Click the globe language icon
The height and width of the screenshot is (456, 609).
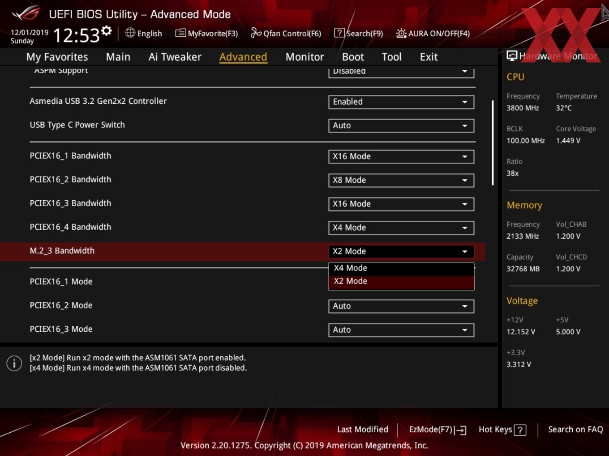(130, 33)
